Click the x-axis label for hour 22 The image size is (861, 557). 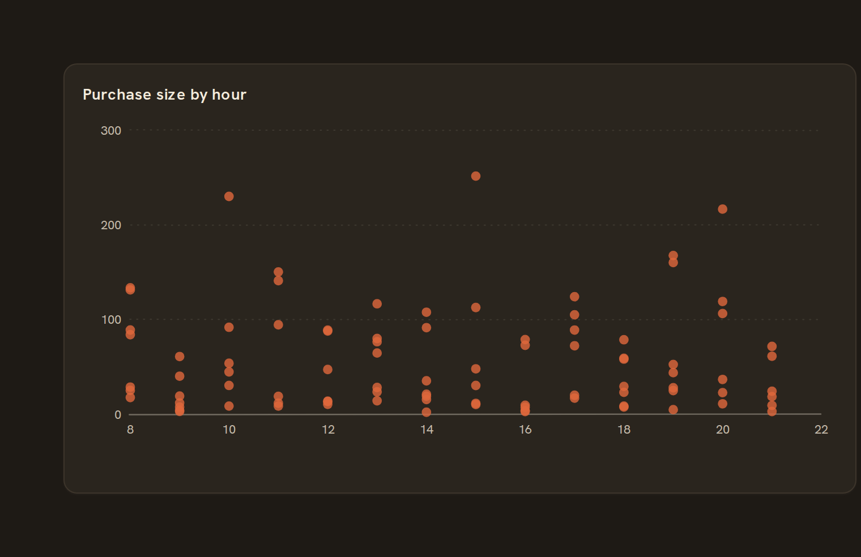821,430
